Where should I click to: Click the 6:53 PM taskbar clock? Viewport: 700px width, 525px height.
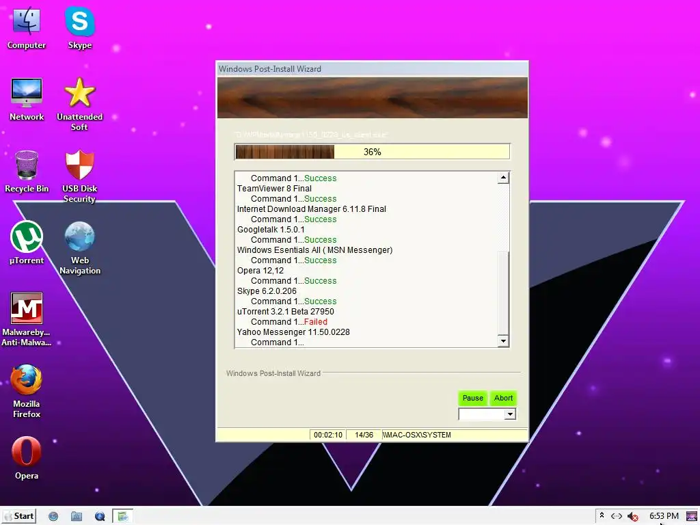tap(664, 516)
